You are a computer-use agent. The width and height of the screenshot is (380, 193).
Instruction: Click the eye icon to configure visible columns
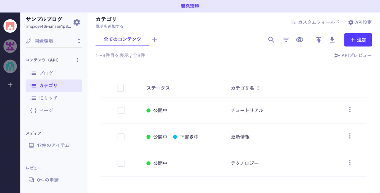tap(300, 40)
